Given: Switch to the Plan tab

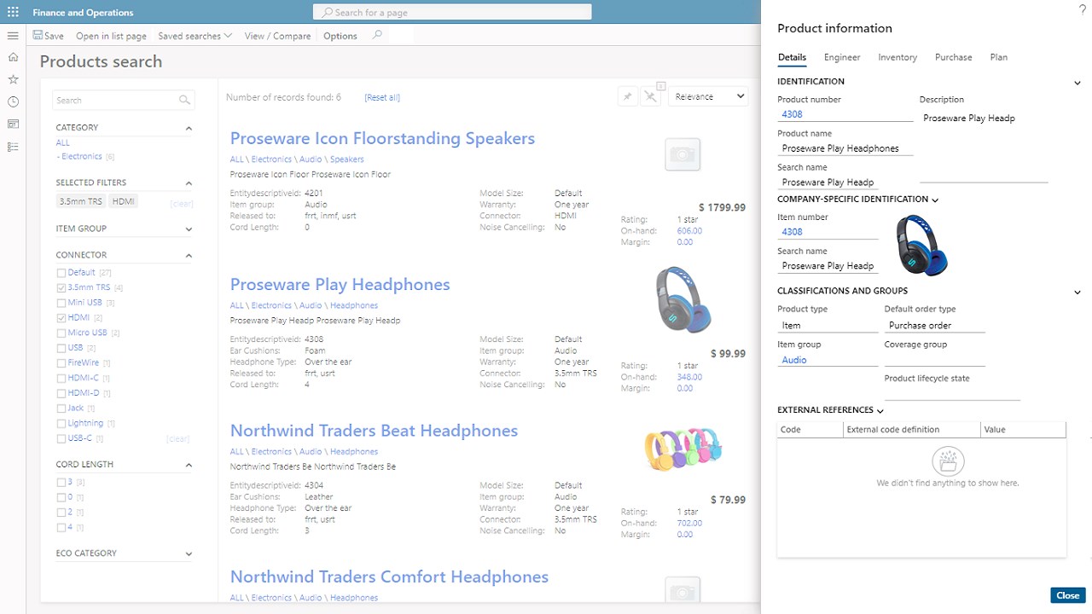Looking at the screenshot, I should click(x=998, y=57).
